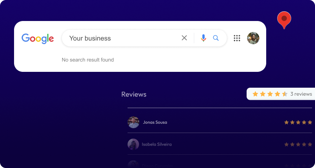Screen dimensions: 315x168
Task: Click the gold stars in the rating badge
Action: tap(270, 94)
